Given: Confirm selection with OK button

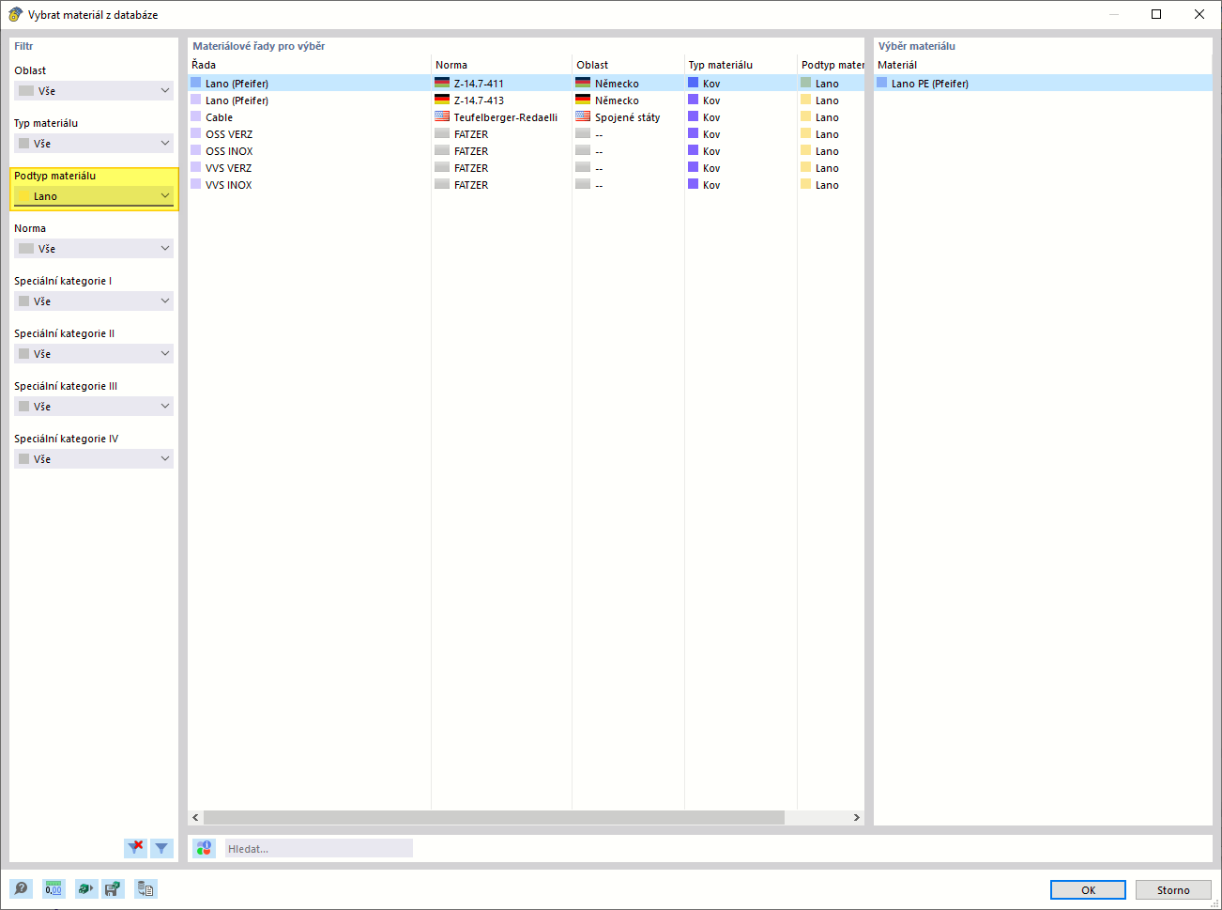Looking at the screenshot, I should coord(1088,890).
